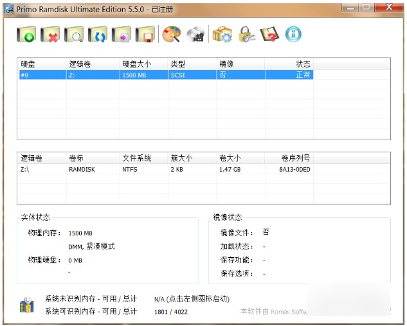Screen dimensions: 407x326
Task: Click the blue info about icon
Action: 293,34
